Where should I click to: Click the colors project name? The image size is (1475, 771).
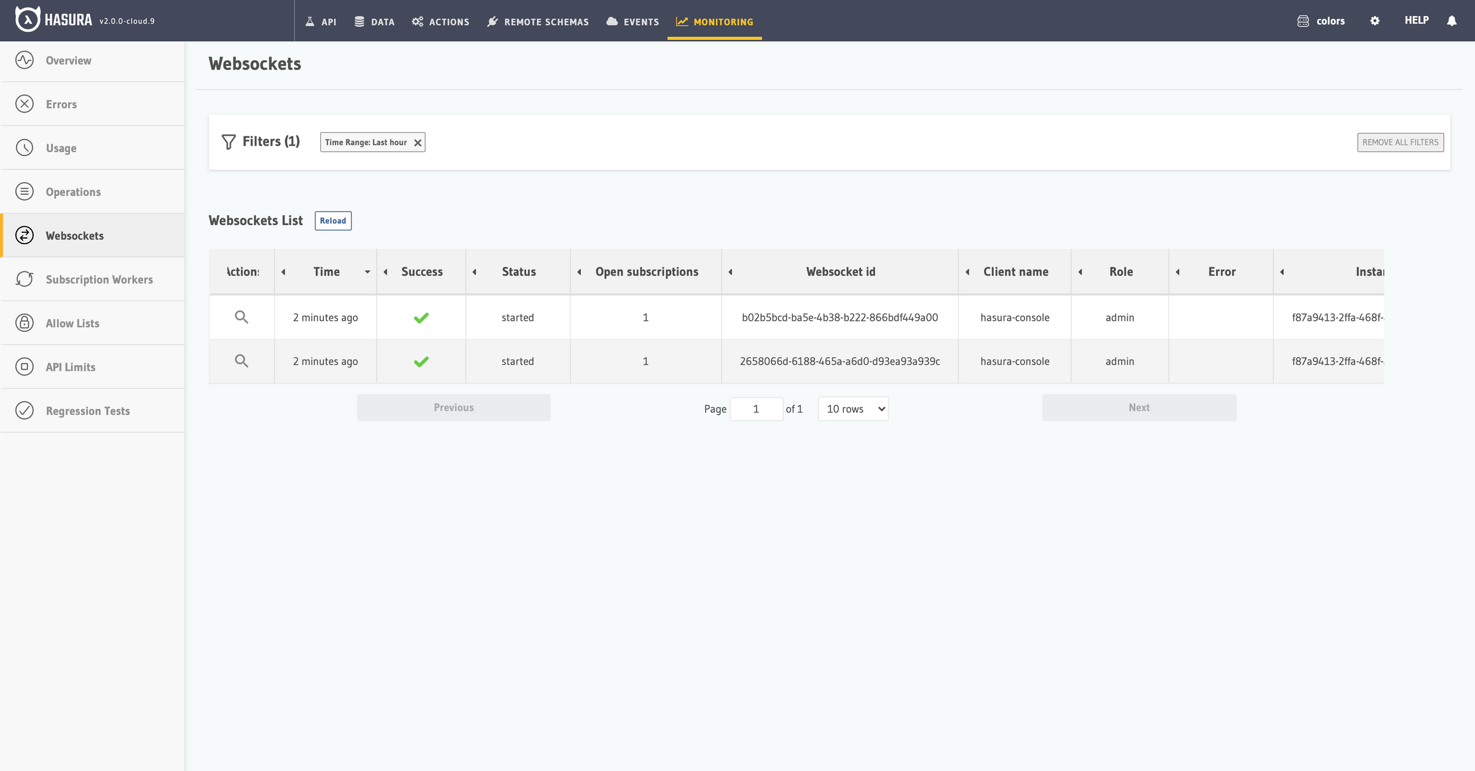1330,20
